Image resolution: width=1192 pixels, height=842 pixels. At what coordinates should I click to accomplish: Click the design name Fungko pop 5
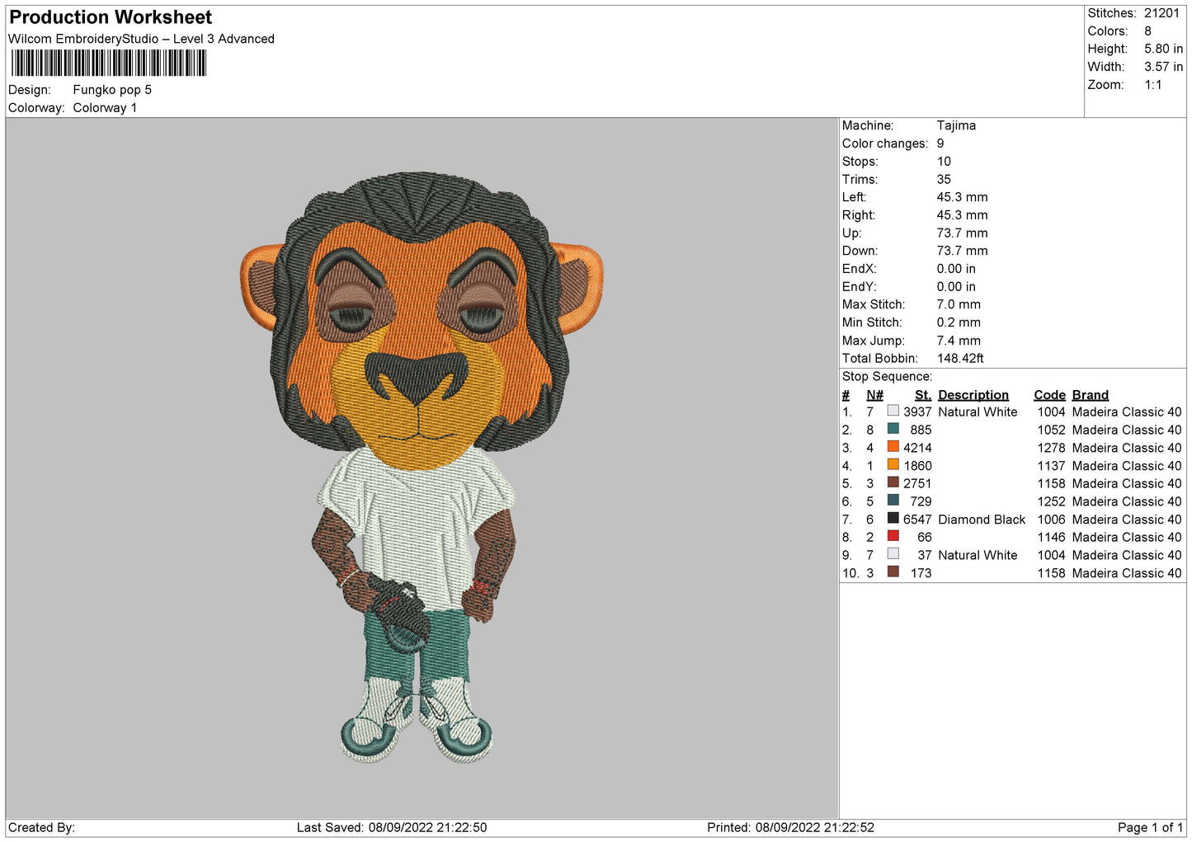click(x=112, y=90)
